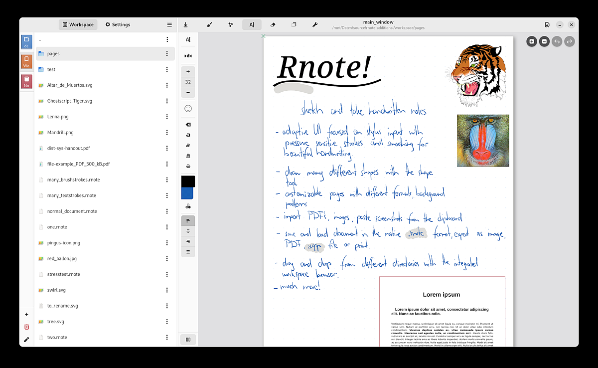Remove workspace with red trash icon
The image size is (598, 368).
click(26, 327)
